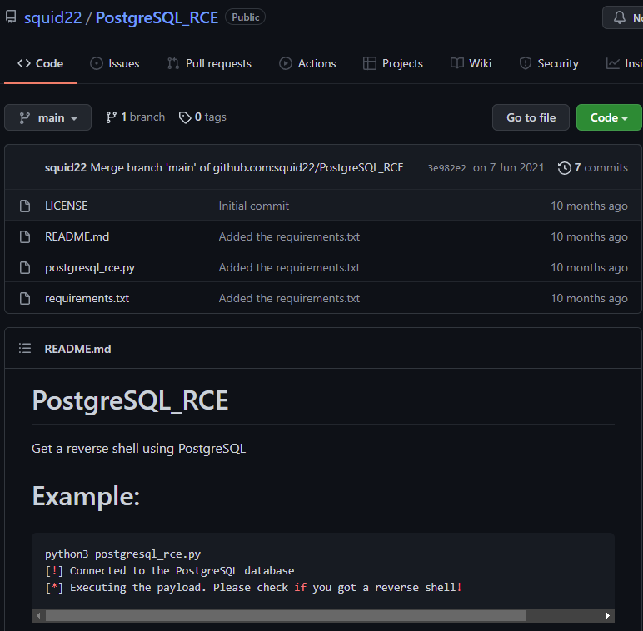Open the README table of contents icon

tap(25, 348)
